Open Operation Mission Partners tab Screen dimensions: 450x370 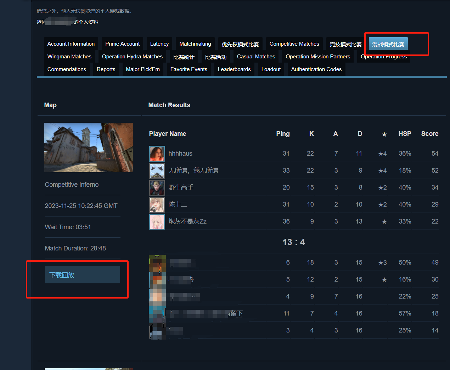[318, 57]
